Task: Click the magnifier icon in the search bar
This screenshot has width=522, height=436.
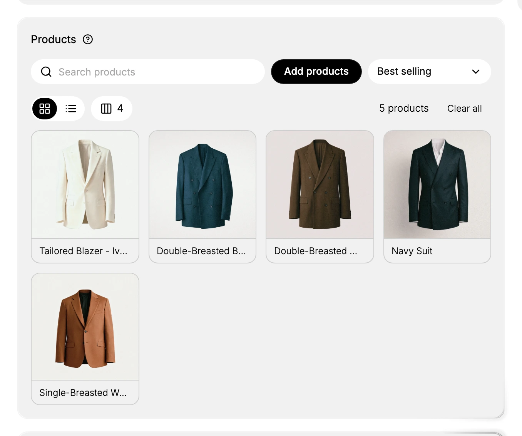Action: click(46, 72)
